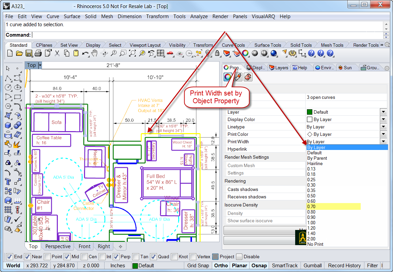
Task: Click the Paste clipboard icon
Action: tap(76, 53)
